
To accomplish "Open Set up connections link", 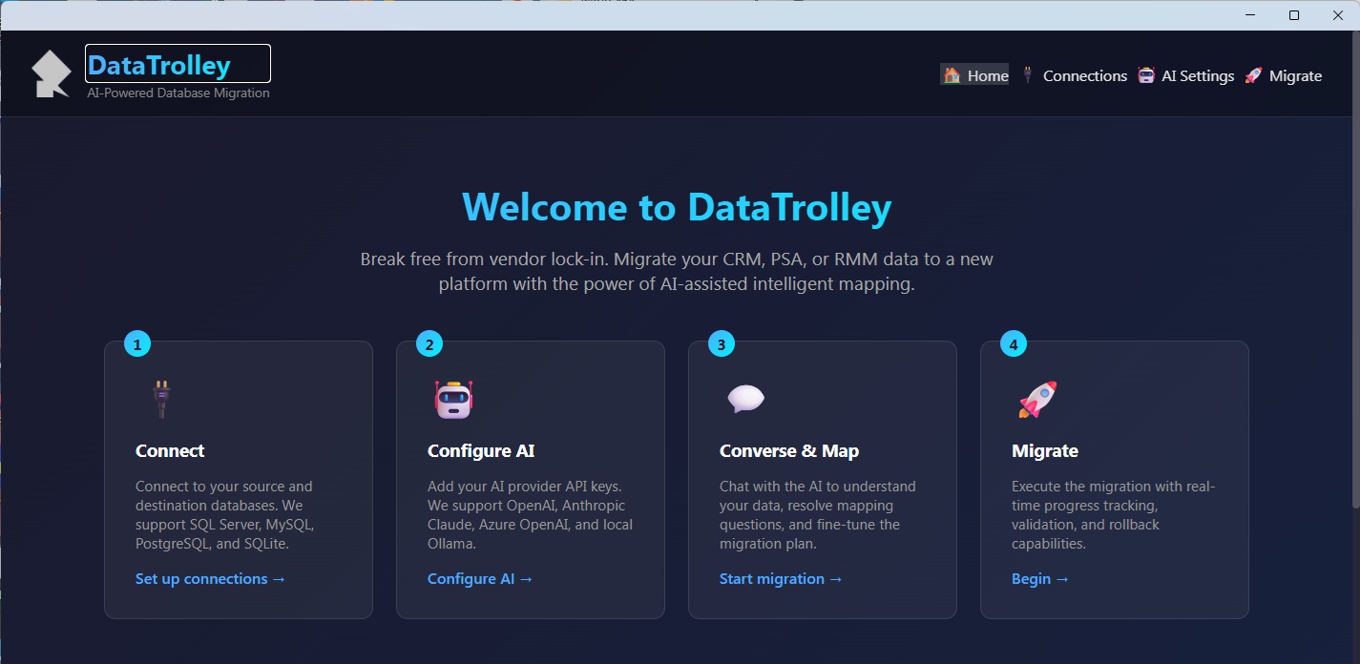I will point(210,578).
